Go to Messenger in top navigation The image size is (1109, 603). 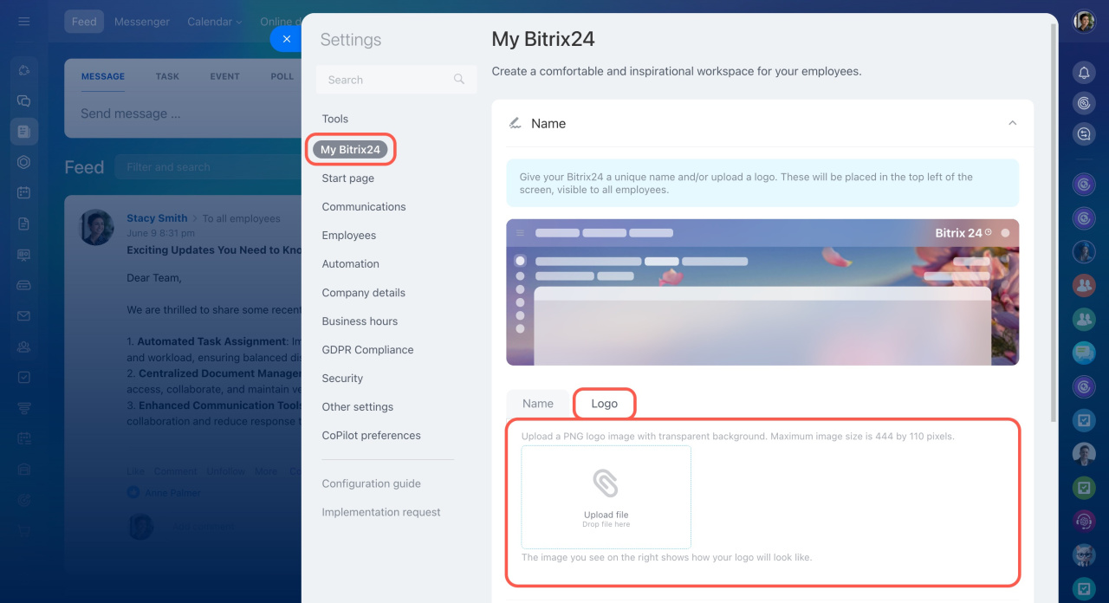[x=142, y=22]
